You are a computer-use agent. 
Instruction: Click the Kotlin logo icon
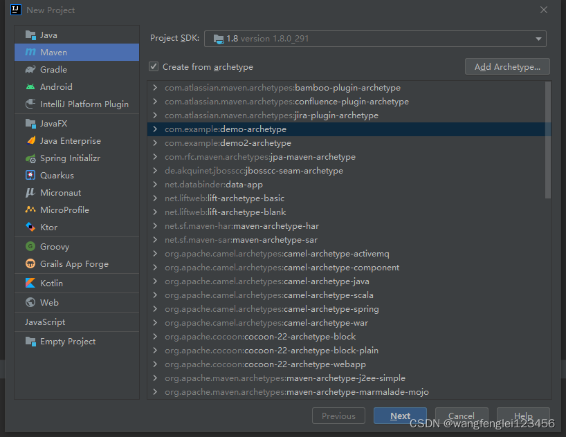pos(30,283)
